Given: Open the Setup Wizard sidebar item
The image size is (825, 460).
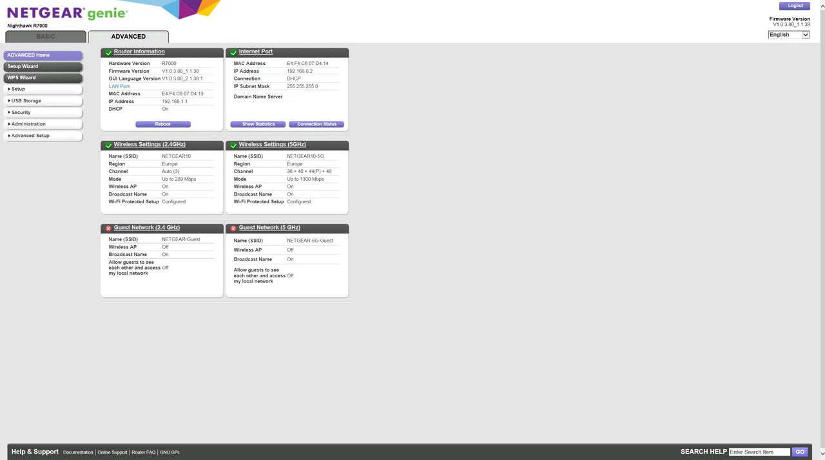Looking at the screenshot, I should coord(43,66).
